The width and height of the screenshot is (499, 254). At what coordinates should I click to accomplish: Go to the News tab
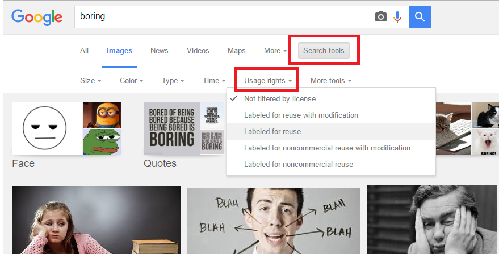tap(159, 51)
